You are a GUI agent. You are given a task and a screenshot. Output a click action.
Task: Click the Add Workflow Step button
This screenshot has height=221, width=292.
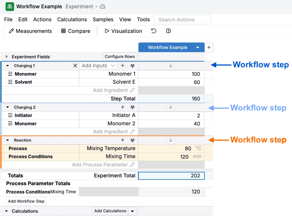26,201
